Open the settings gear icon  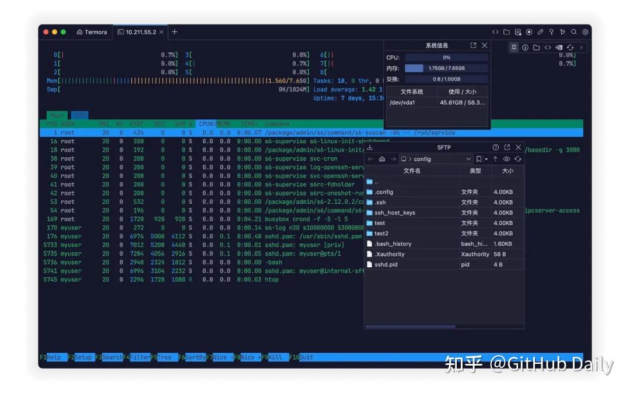pyautogui.click(x=586, y=32)
